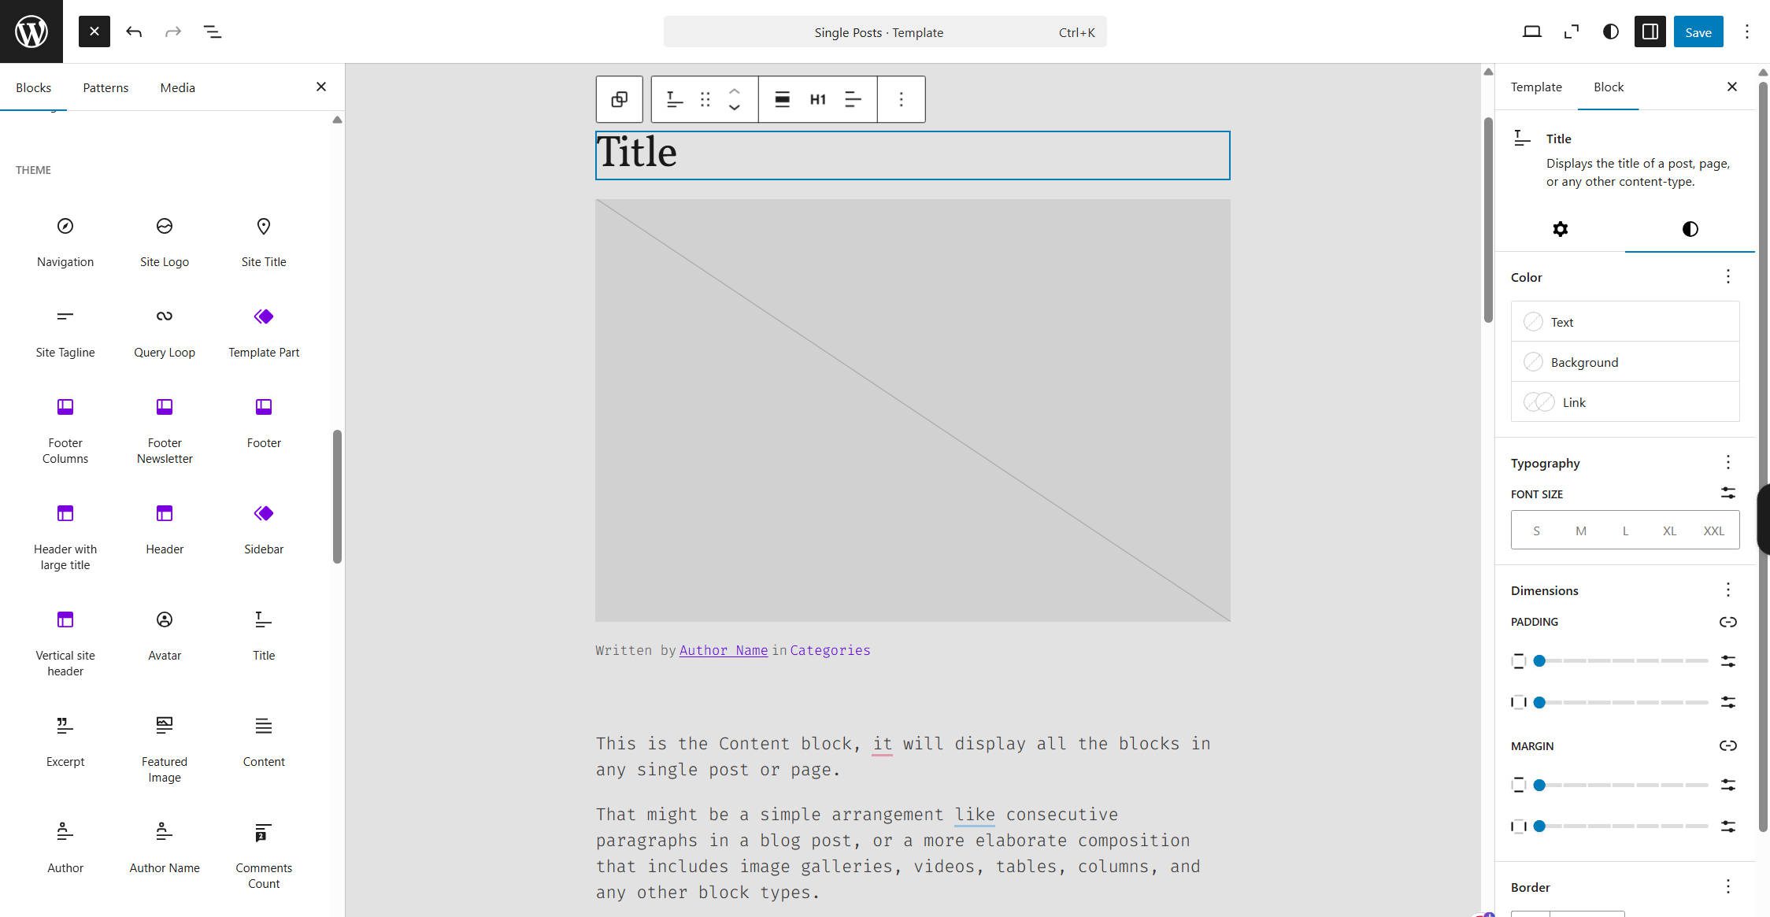The image size is (1770, 917).
Task: Close the block inserter toggle button
Action: pyautogui.click(x=94, y=31)
